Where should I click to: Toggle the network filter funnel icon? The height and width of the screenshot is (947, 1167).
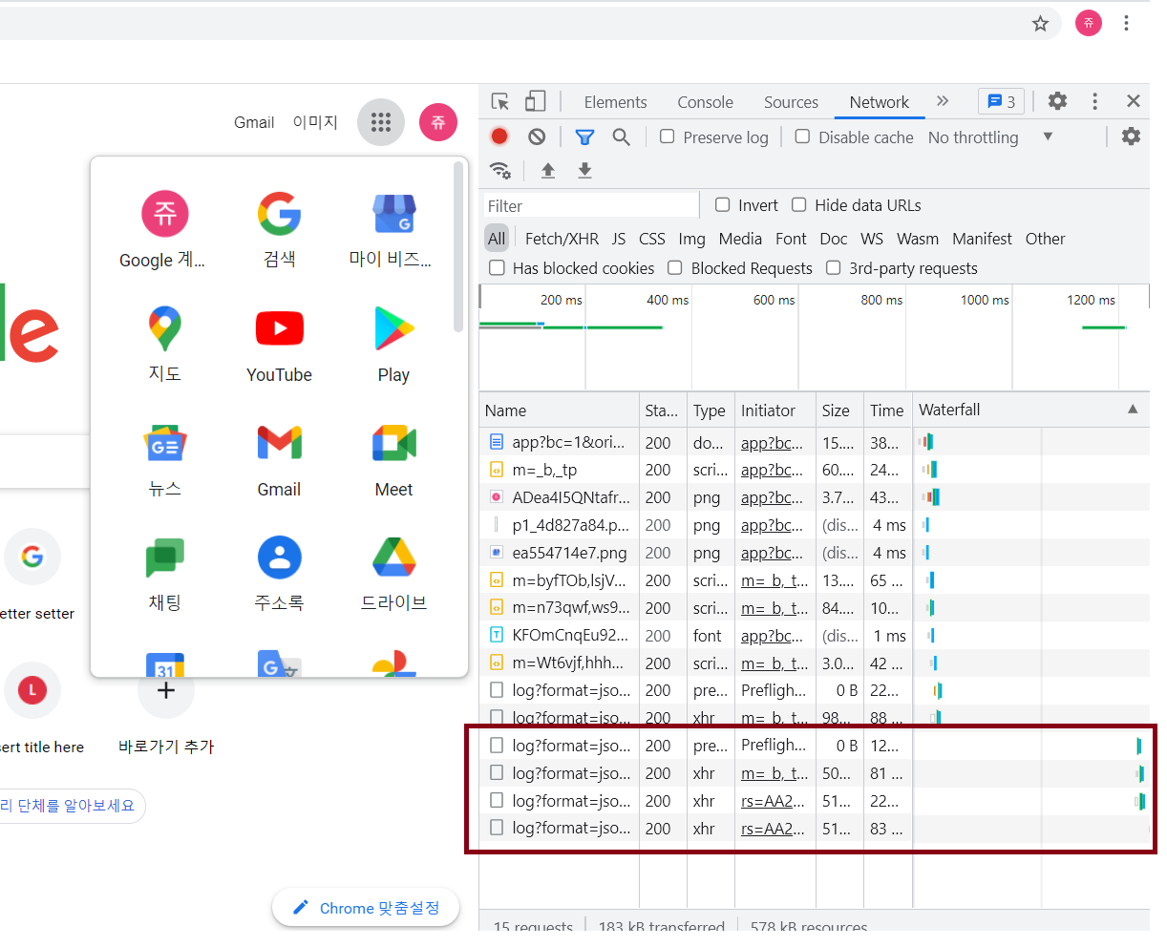point(584,137)
